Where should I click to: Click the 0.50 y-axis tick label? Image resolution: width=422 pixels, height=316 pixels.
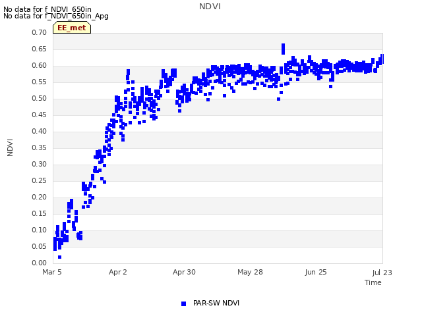pos(39,98)
